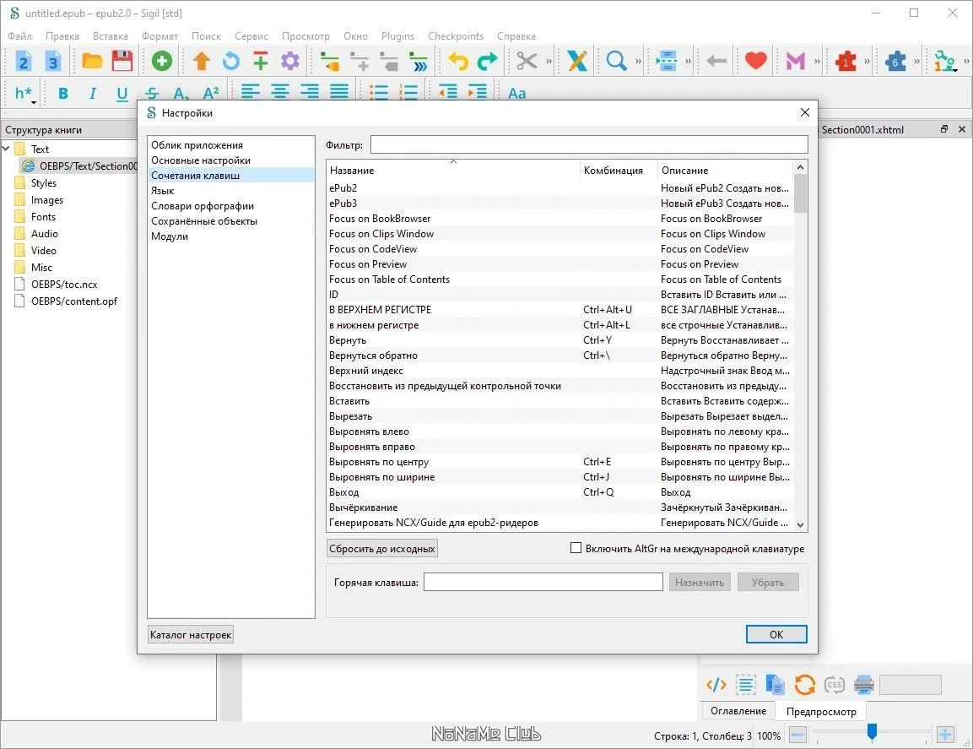Click the superscript A² icon

pos(211,93)
